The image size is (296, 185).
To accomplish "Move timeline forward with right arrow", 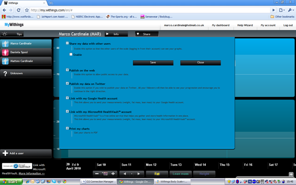I will point(139,174).
